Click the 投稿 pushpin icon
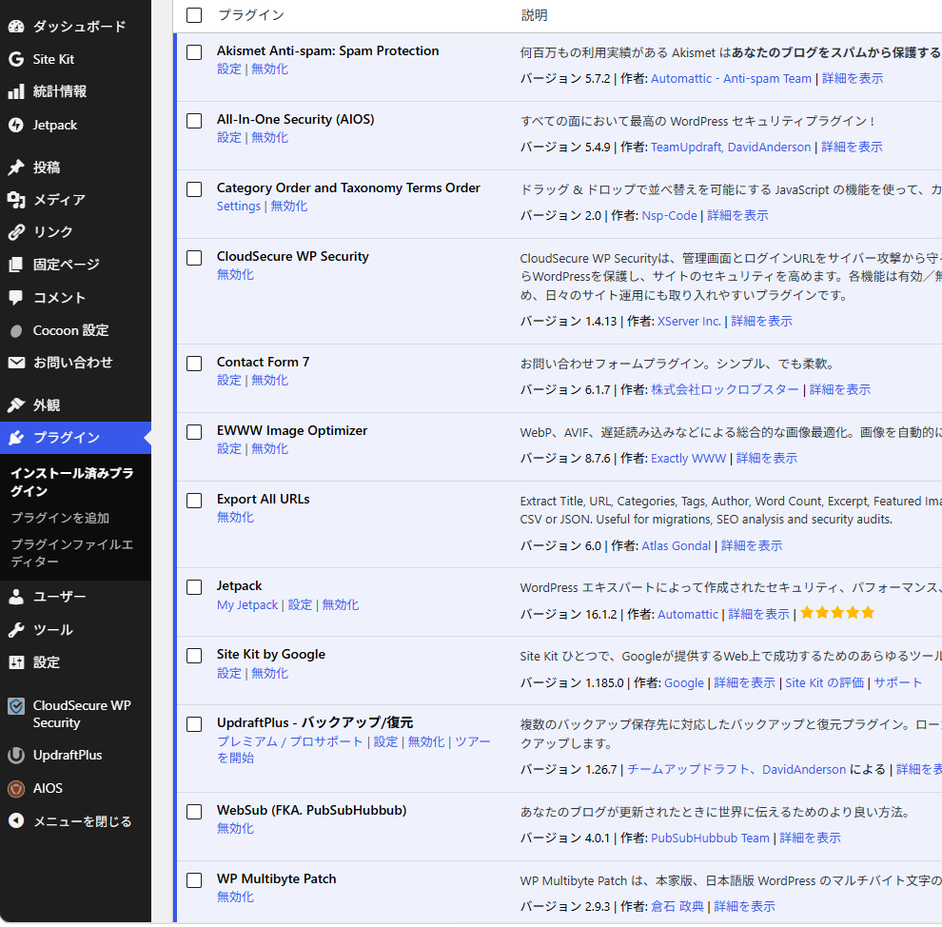Image resolution: width=942 pixels, height=927 pixels. (x=16, y=167)
